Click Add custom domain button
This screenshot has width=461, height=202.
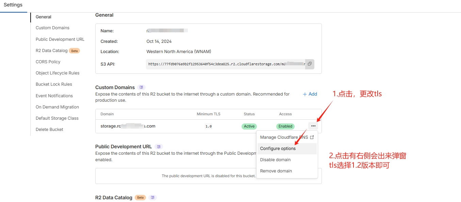pyautogui.click(x=310, y=94)
